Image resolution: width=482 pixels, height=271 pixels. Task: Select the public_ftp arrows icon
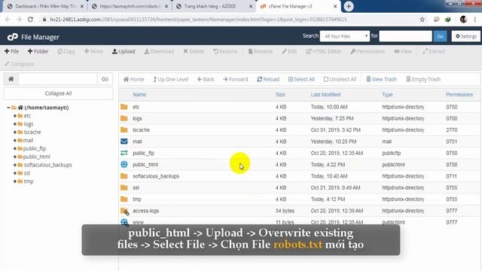(x=124, y=153)
